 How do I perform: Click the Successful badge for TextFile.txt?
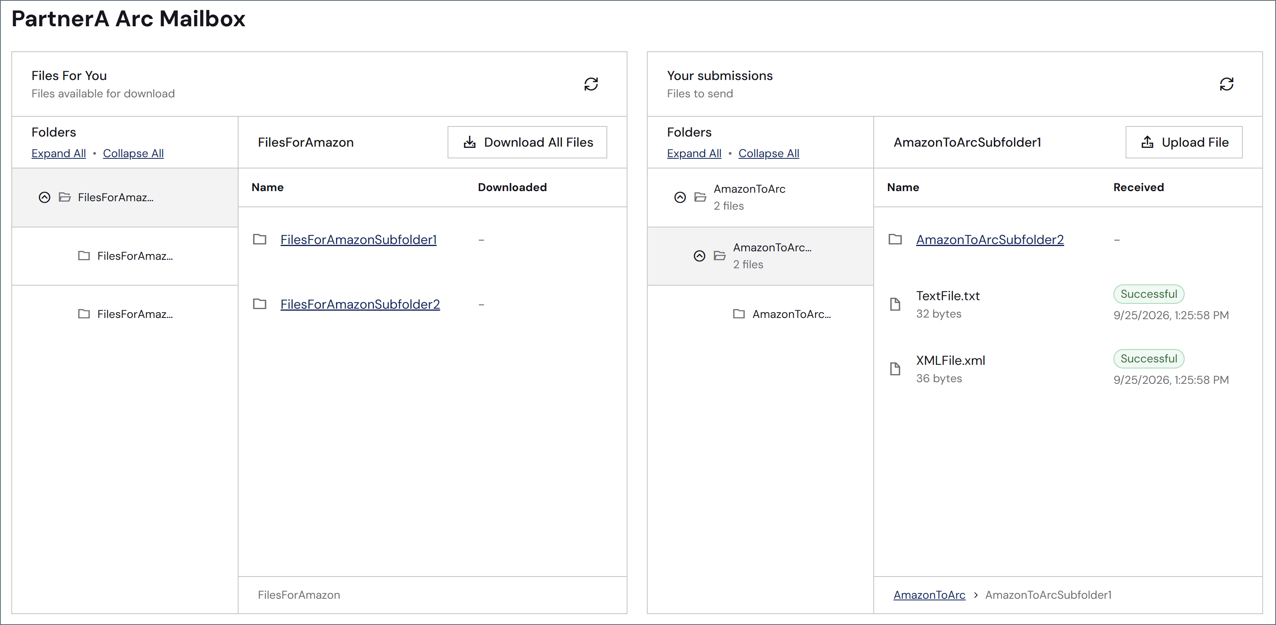click(1149, 294)
